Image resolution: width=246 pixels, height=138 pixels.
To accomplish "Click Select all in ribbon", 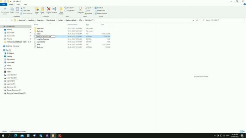I will point(99,8).
